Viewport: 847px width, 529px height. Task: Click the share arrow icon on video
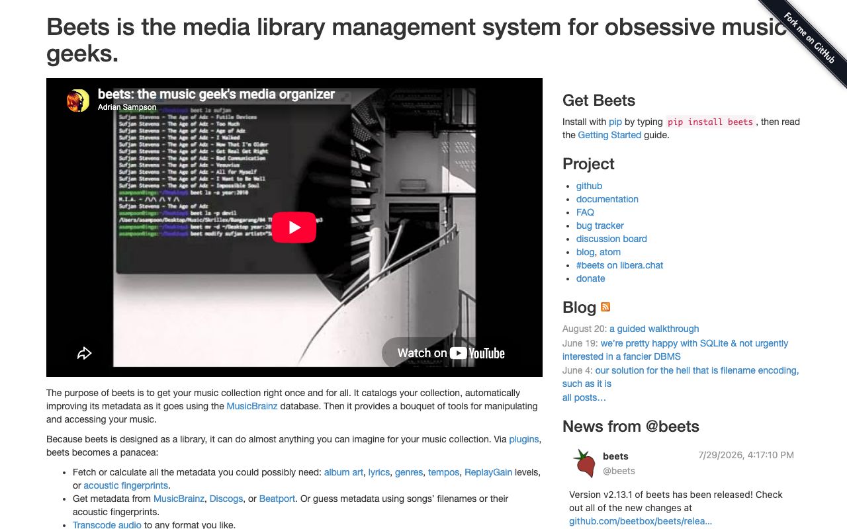coord(84,353)
